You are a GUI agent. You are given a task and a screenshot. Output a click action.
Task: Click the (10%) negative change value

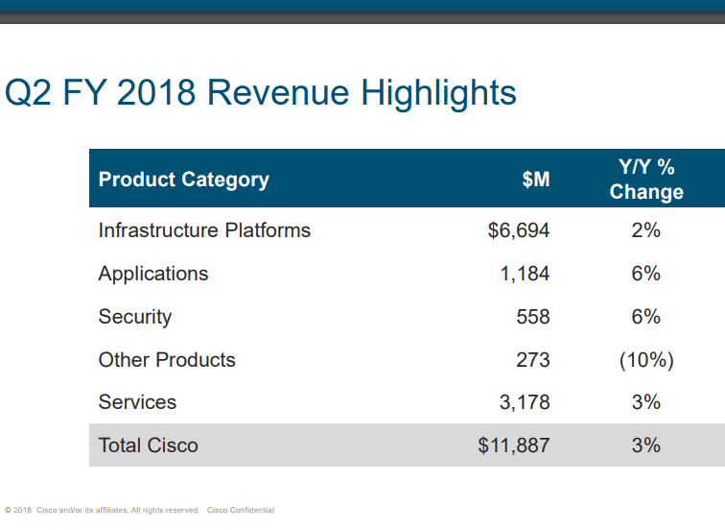pyautogui.click(x=645, y=360)
